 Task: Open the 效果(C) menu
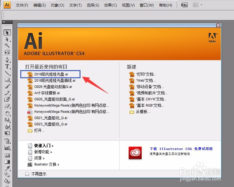pyautogui.click(x=110, y=5)
